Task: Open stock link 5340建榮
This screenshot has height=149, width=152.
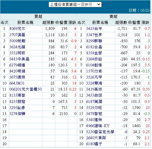Action: pyautogui.click(x=94, y=120)
